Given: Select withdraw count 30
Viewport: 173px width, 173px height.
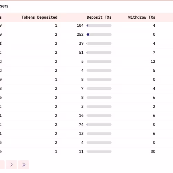Looking at the screenshot, I should point(153,152).
